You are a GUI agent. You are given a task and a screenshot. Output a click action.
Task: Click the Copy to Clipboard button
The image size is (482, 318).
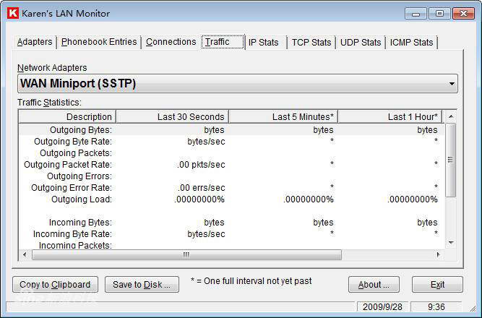click(56, 285)
